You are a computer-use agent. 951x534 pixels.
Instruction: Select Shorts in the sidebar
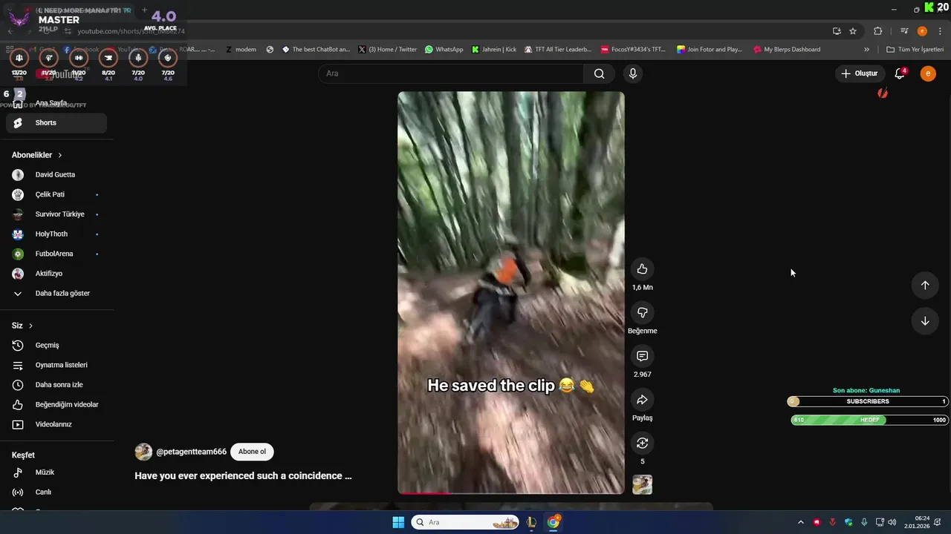click(56, 123)
